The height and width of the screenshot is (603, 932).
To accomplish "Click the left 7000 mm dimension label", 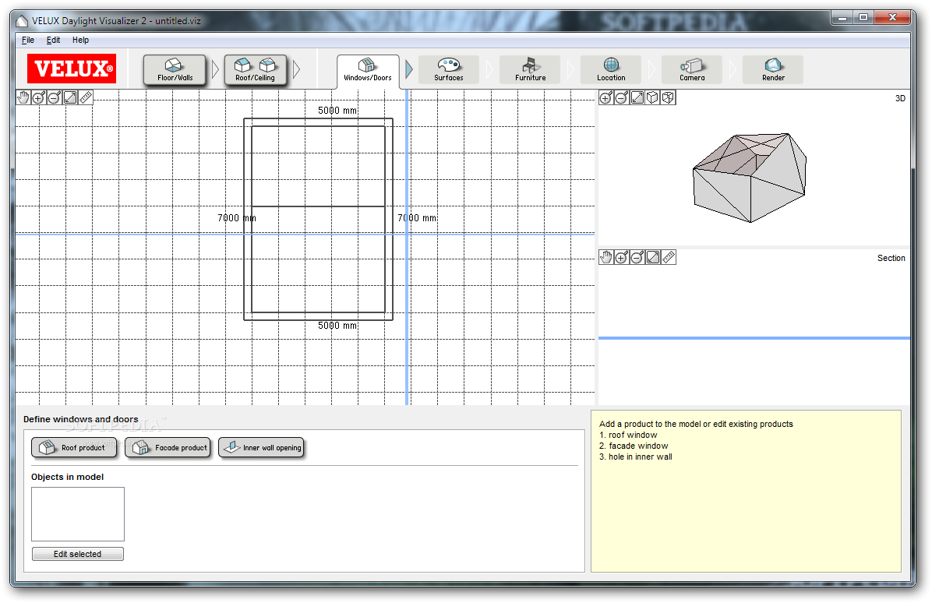I will [x=237, y=218].
